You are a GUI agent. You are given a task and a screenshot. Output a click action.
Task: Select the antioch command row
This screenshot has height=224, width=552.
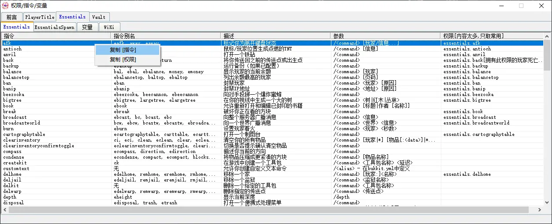coord(272,49)
